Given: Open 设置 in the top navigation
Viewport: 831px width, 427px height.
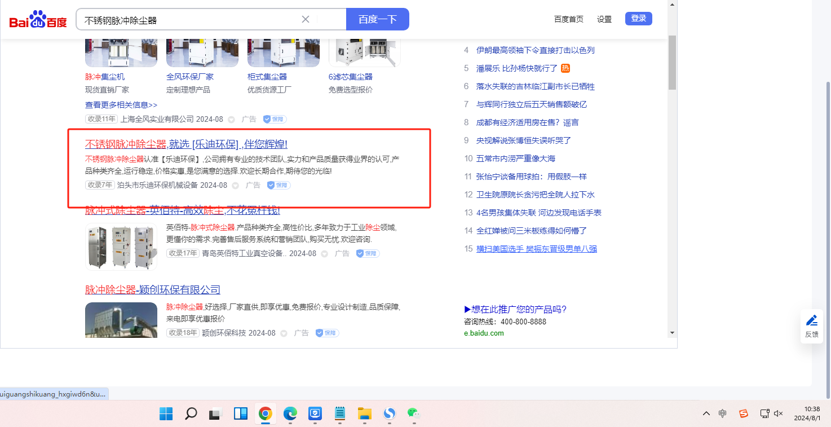Looking at the screenshot, I should point(604,19).
